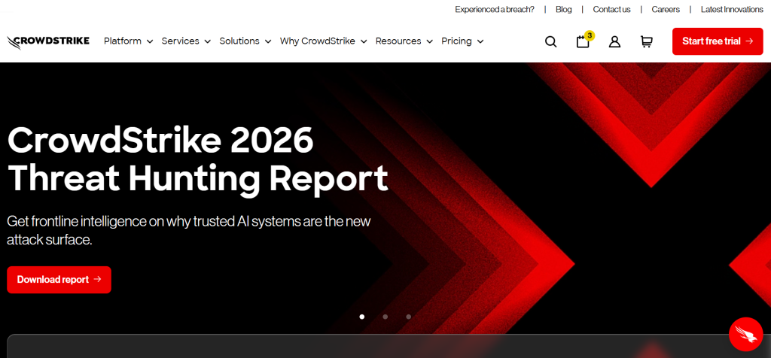This screenshot has width=771, height=358.
Task: Open the search magnifier icon
Action: [x=550, y=42]
